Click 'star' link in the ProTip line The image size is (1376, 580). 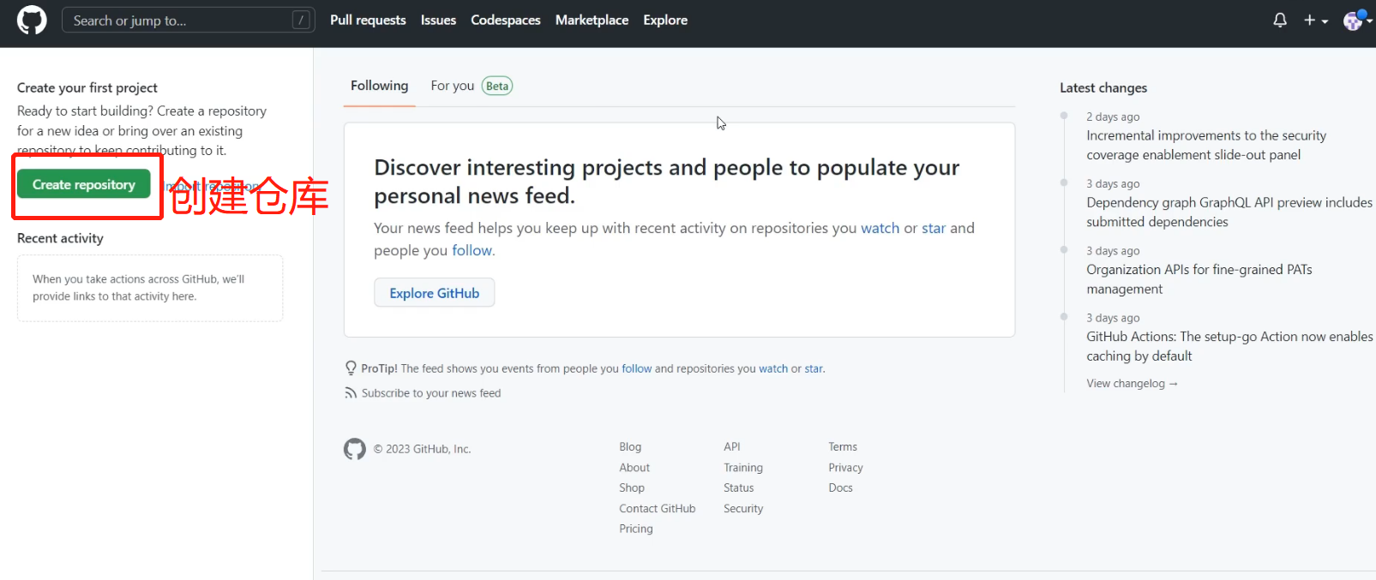pos(814,368)
